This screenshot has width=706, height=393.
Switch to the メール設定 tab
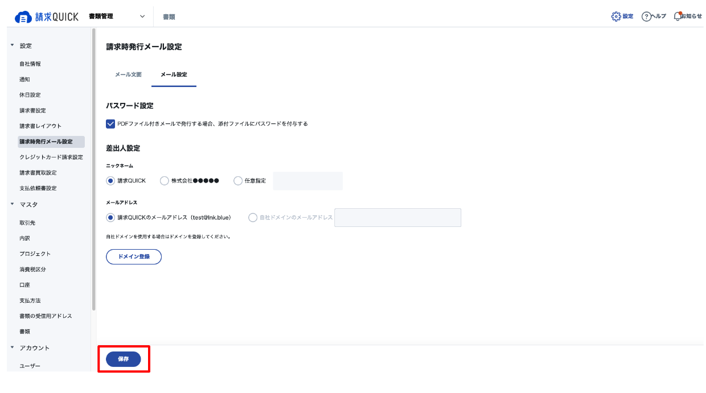[174, 75]
